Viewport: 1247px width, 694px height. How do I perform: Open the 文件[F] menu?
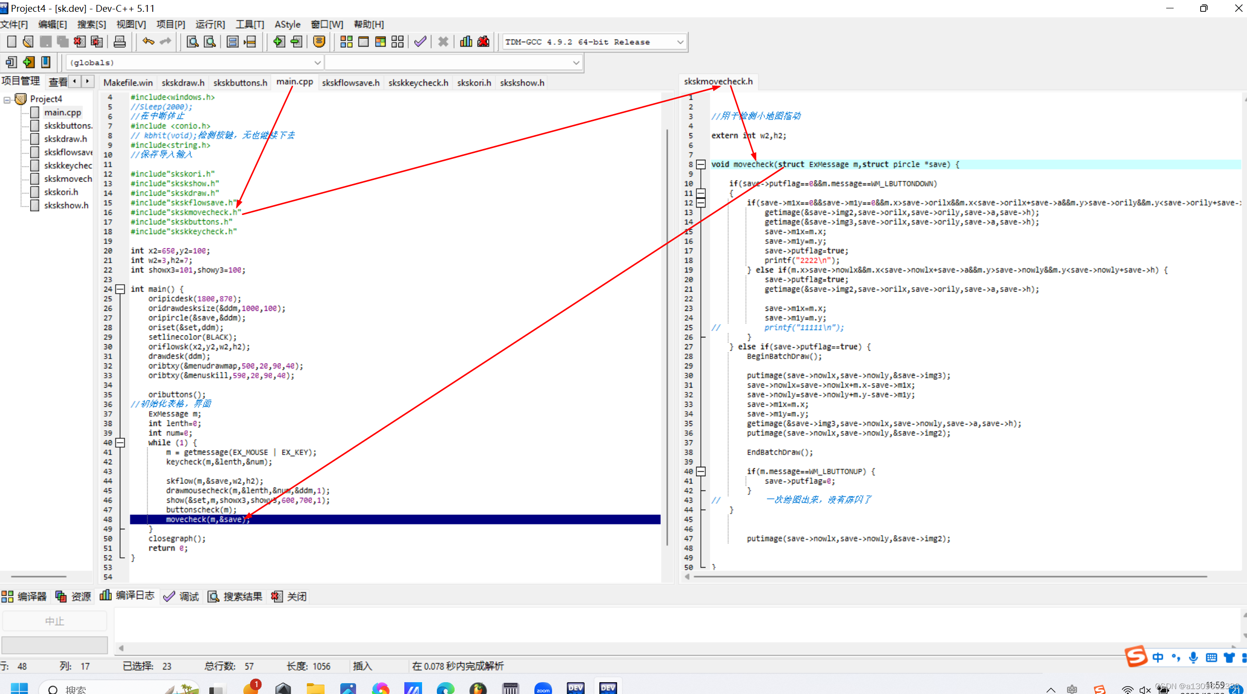tap(14, 24)
